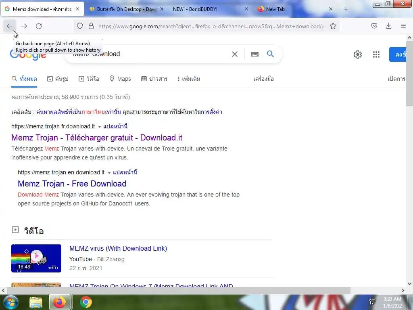Click the YouTube source label of MEMZ video
Image resolution: width=413 pixels, height=310 pixels.
click(81, 259)
